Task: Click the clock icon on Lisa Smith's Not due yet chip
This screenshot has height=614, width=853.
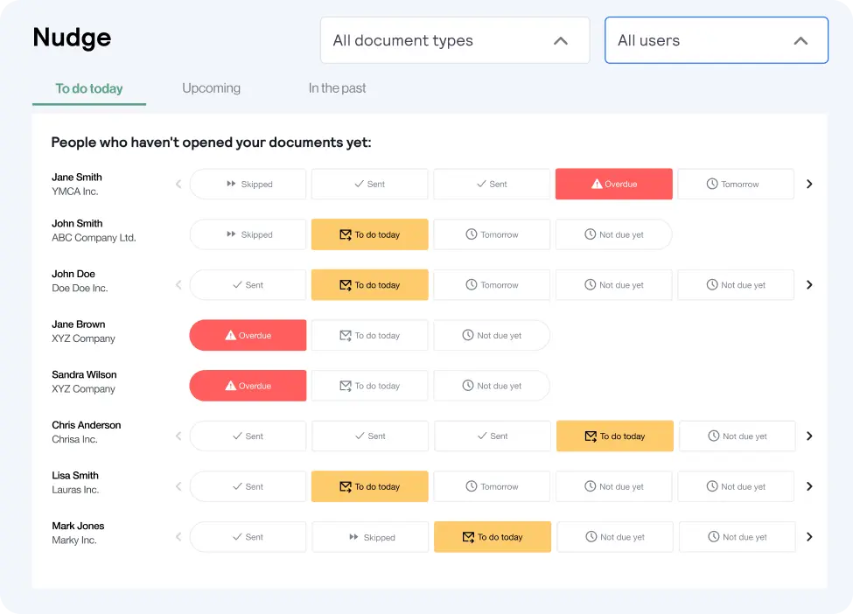Action: (591, 486)
